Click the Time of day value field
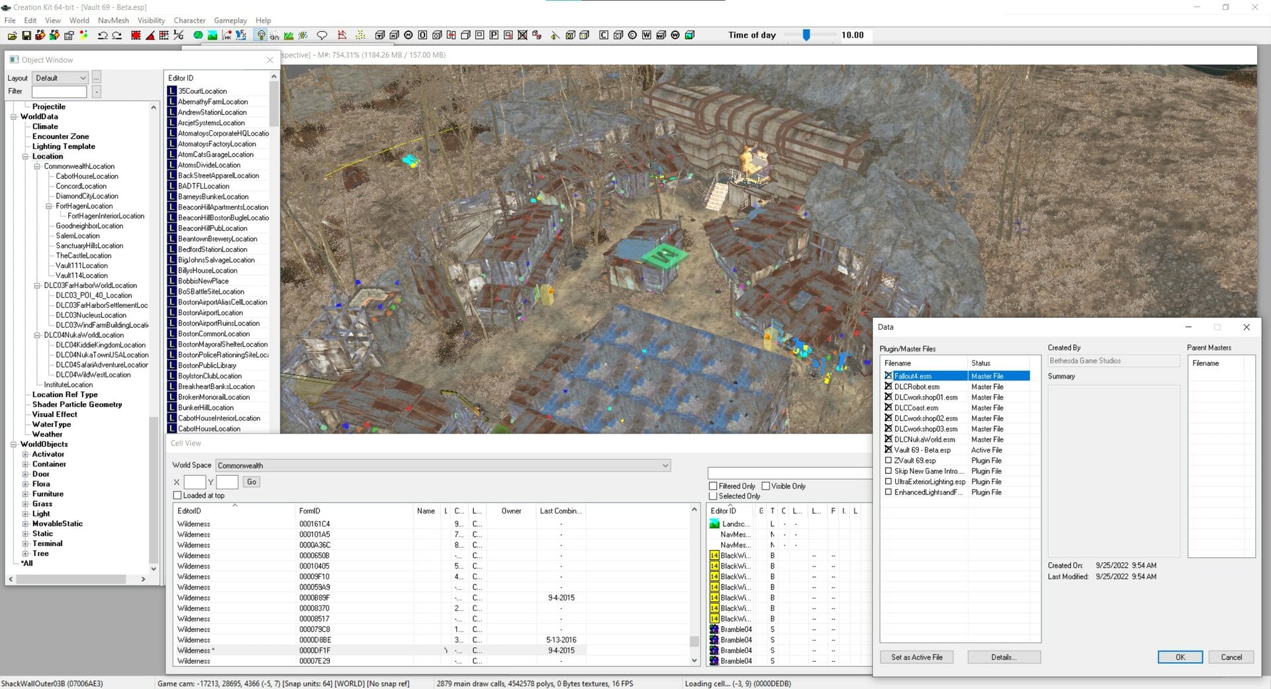 click(855, 35)
